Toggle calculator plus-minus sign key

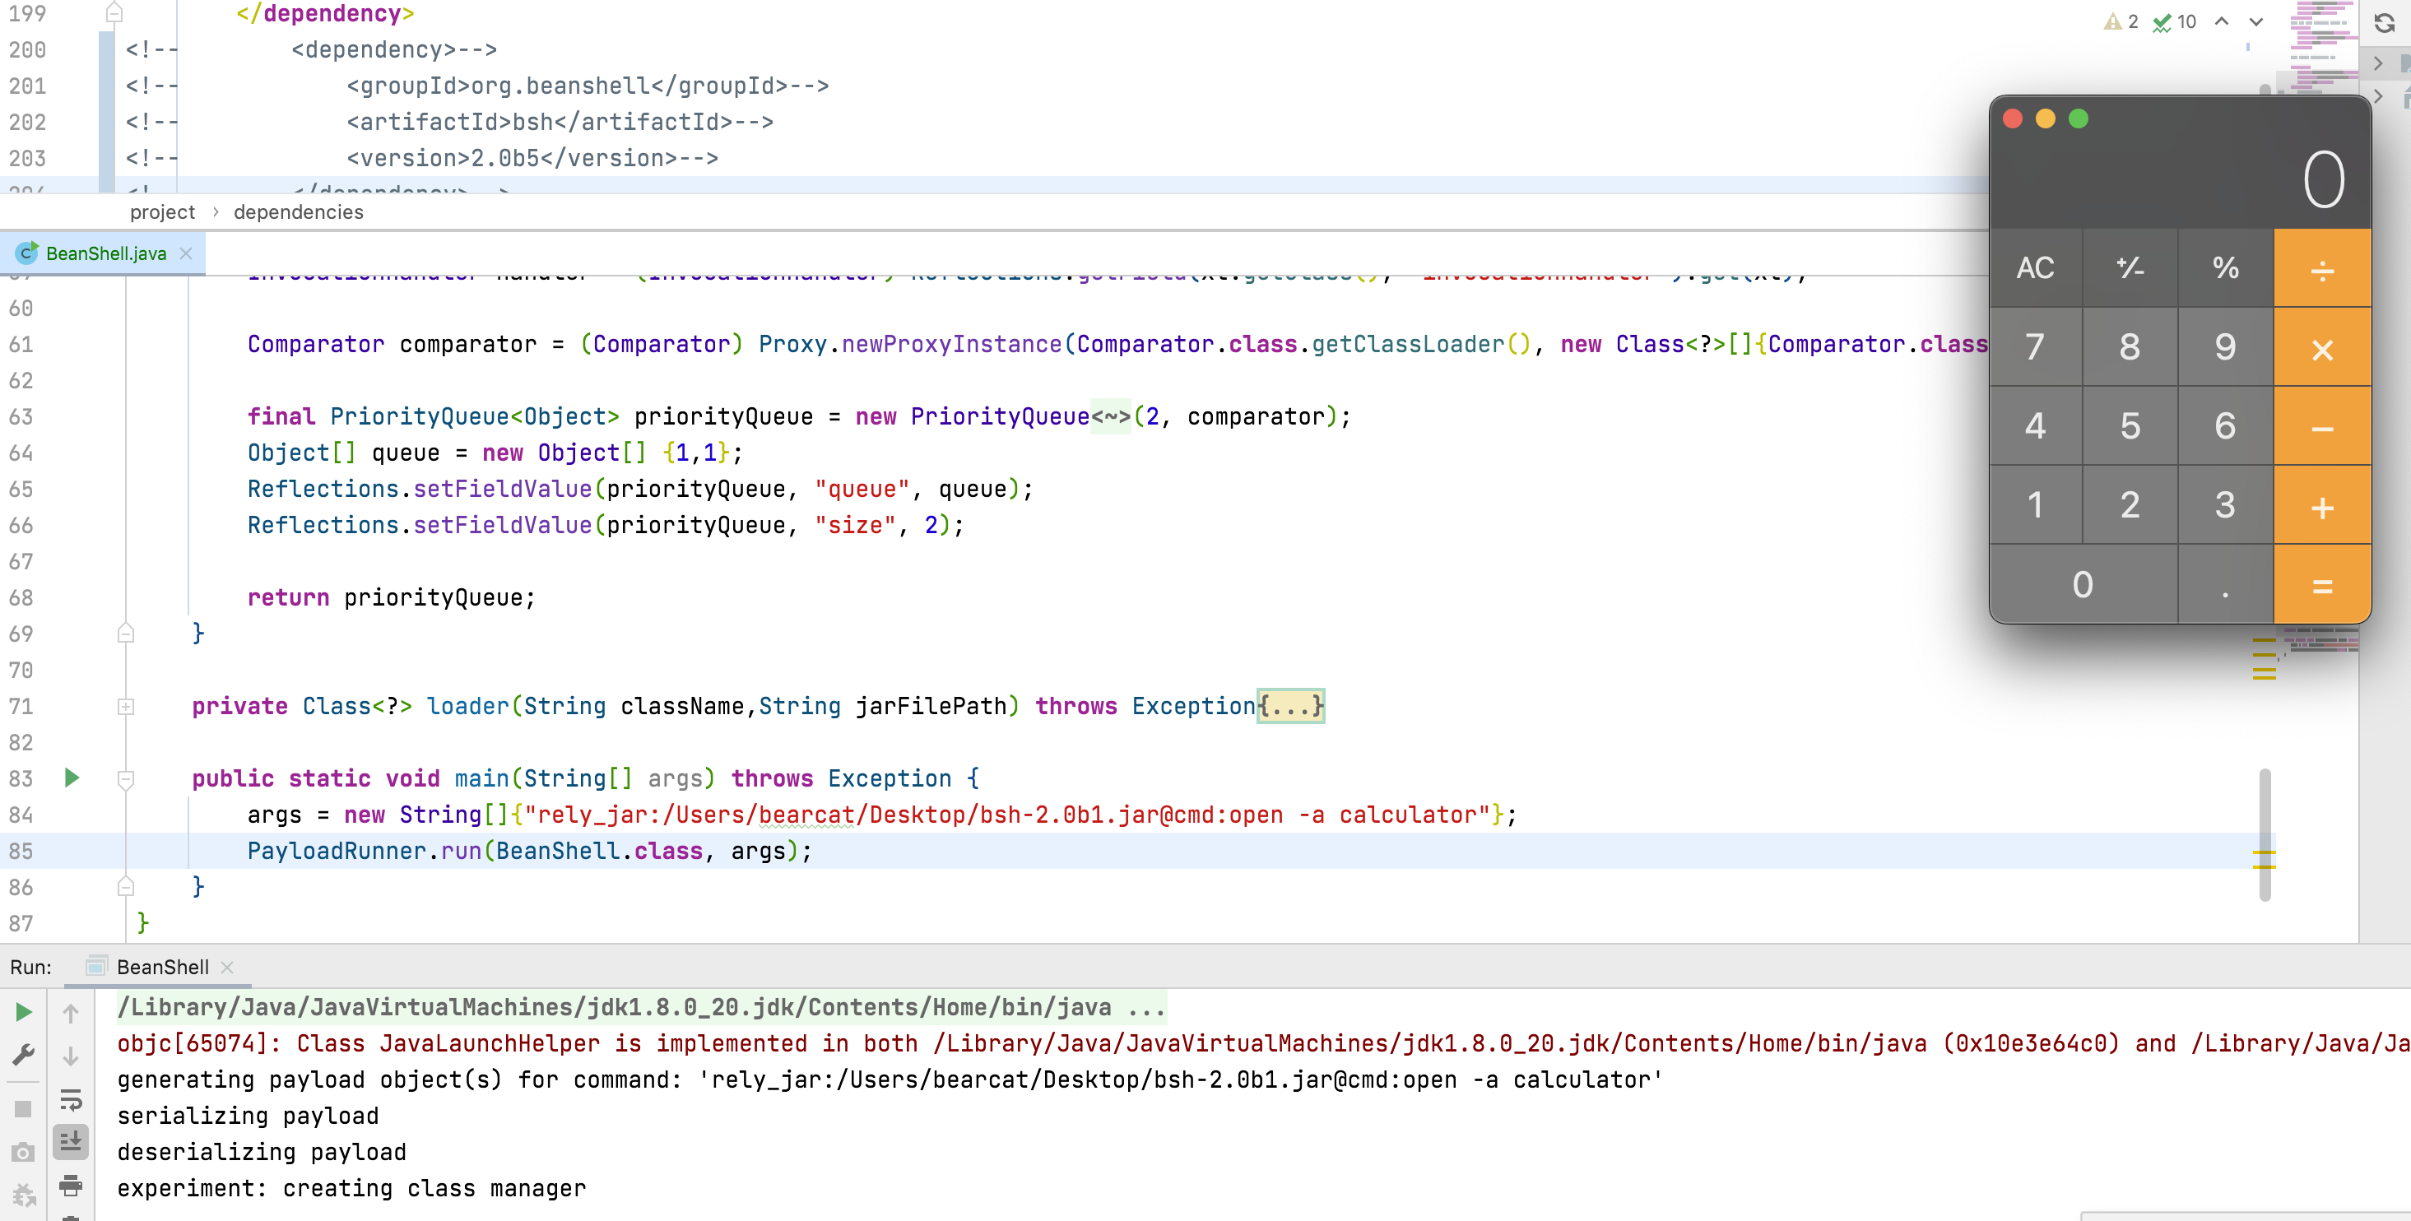click(2130, 268)
